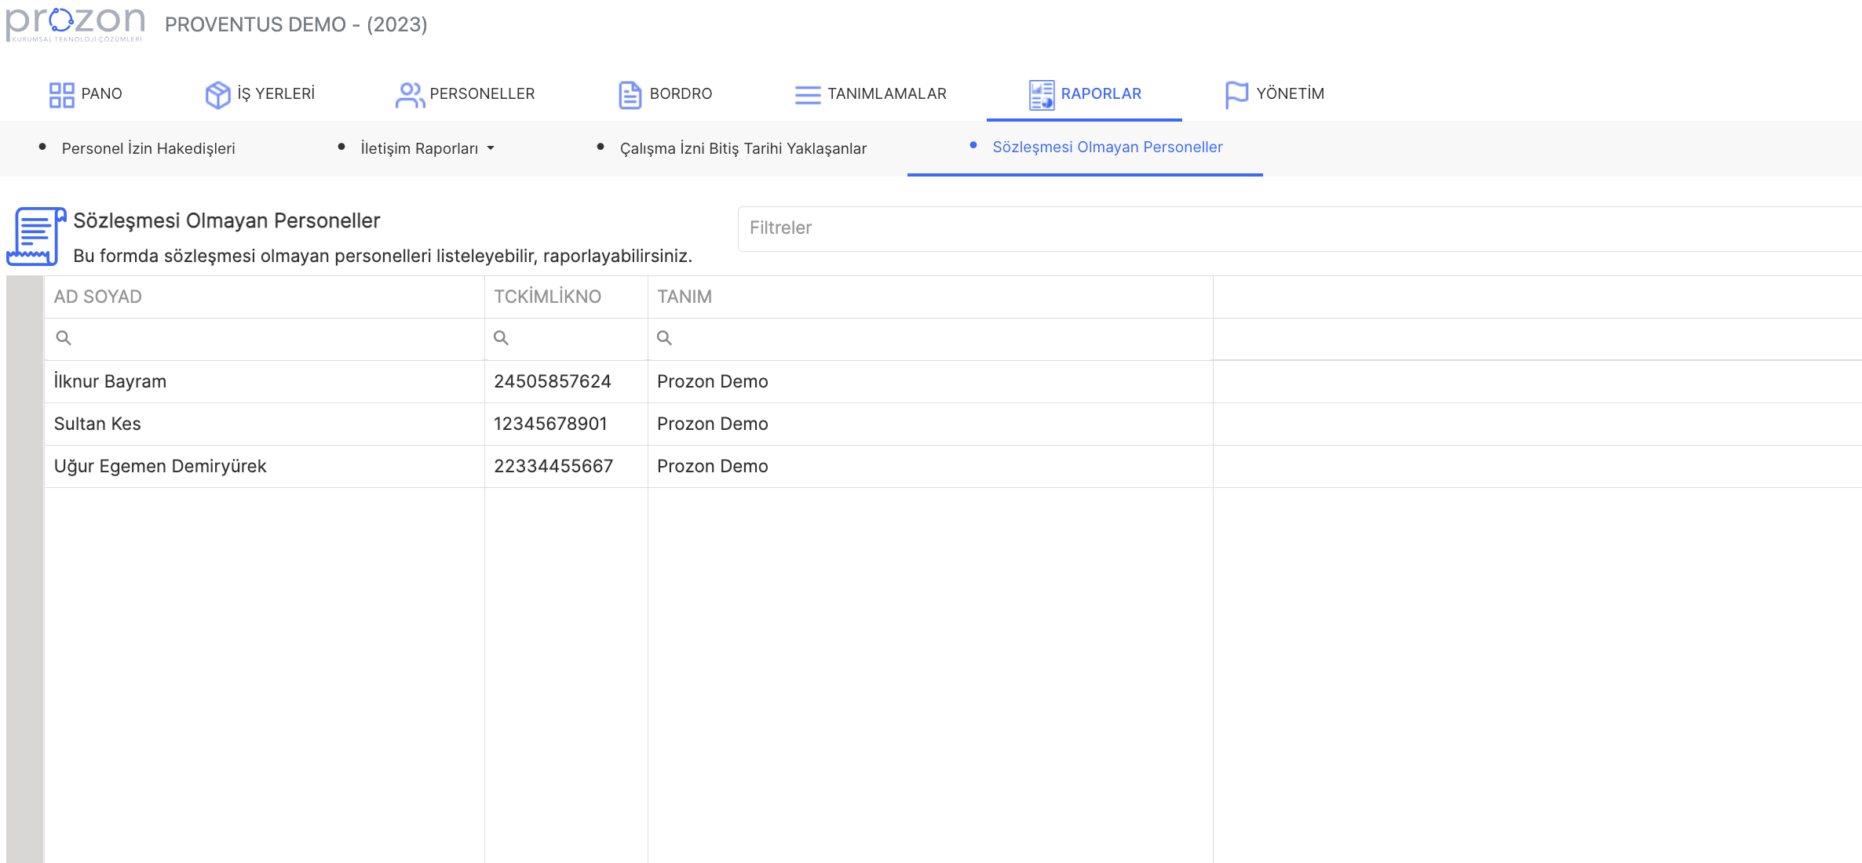
Task: Click the contract scroll icon beside title
Action: pos(35,236)
